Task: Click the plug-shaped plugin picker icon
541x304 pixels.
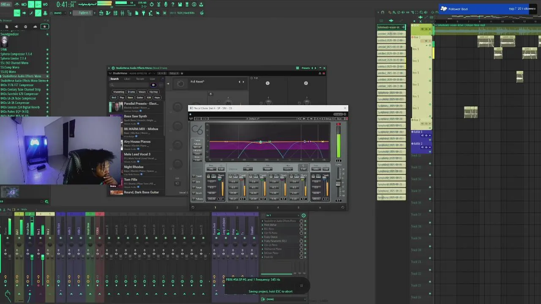Action: (x=144, y=13)
